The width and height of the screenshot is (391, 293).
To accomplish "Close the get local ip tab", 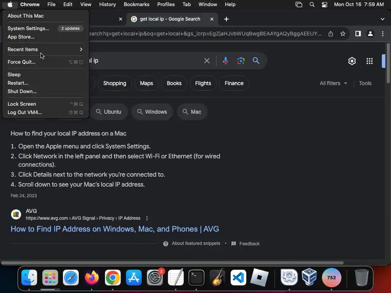I will pos(212,19).
